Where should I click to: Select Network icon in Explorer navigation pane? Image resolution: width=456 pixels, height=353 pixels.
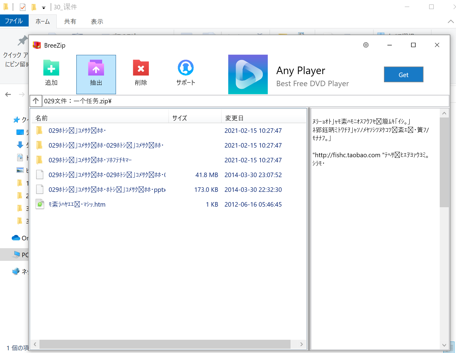point(16,271)
